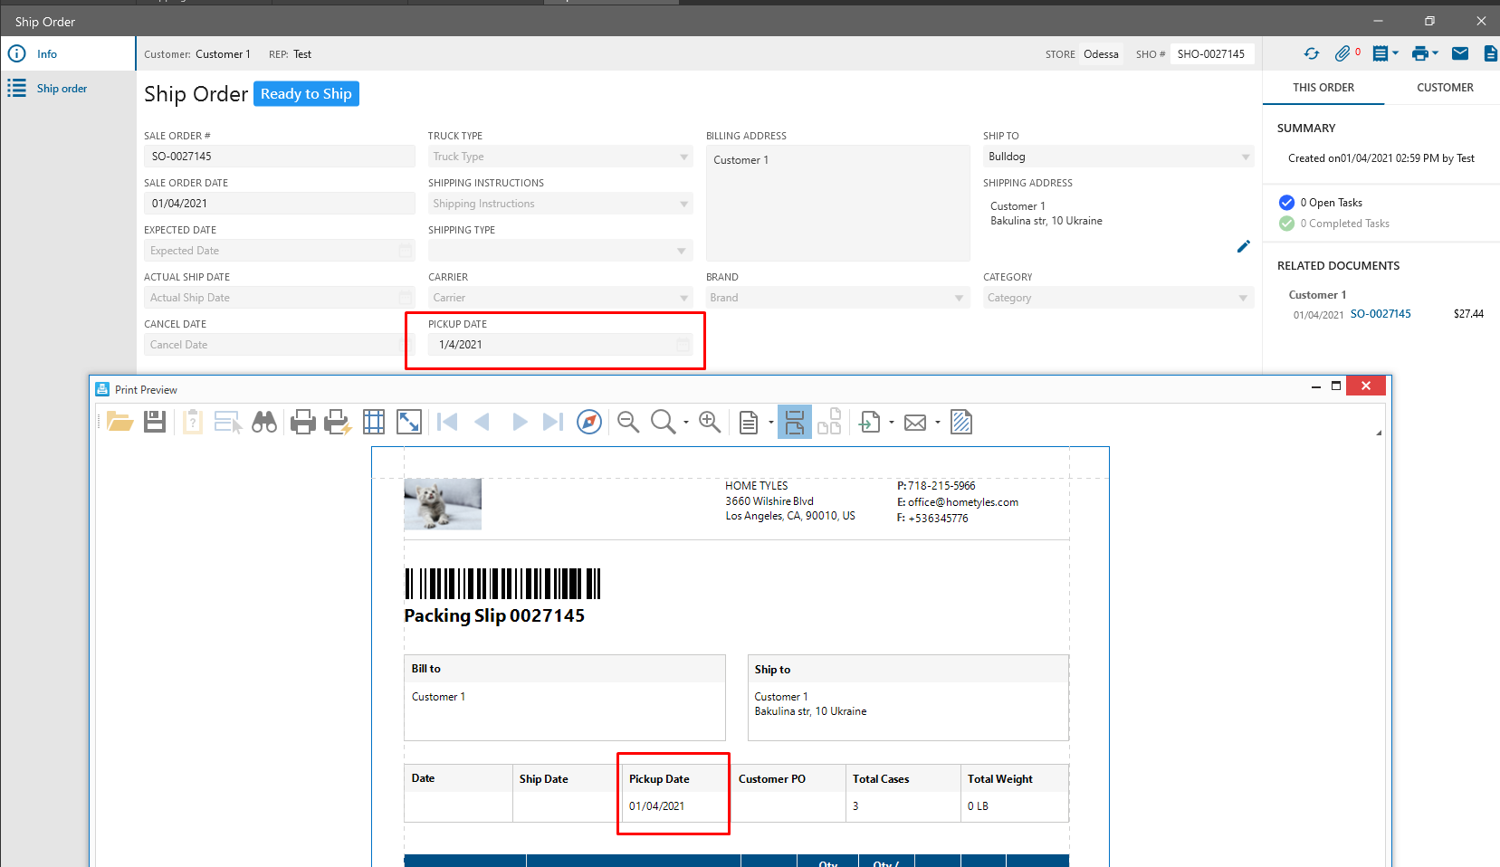1500x867 pixels.
Task: Select Ship order in left sidebar
Action: tap(62, 89)
